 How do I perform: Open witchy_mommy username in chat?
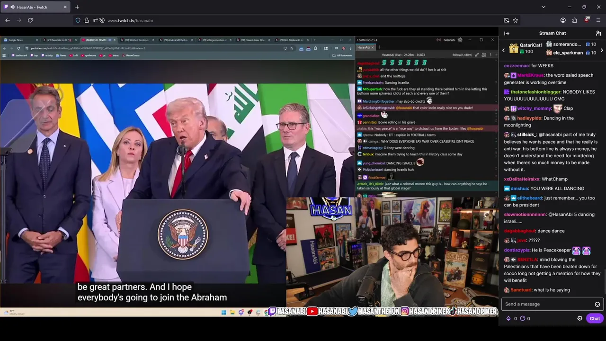[x=535, y=108]
